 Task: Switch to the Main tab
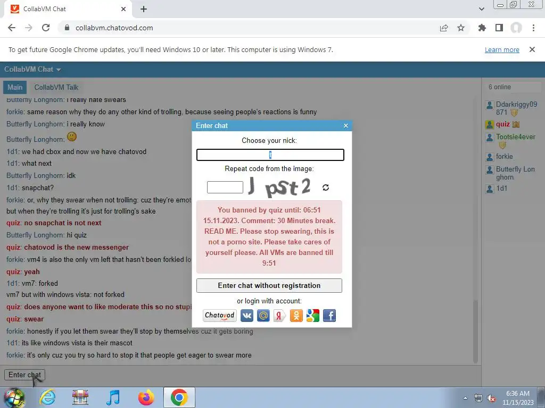click(x=15, y=88)
